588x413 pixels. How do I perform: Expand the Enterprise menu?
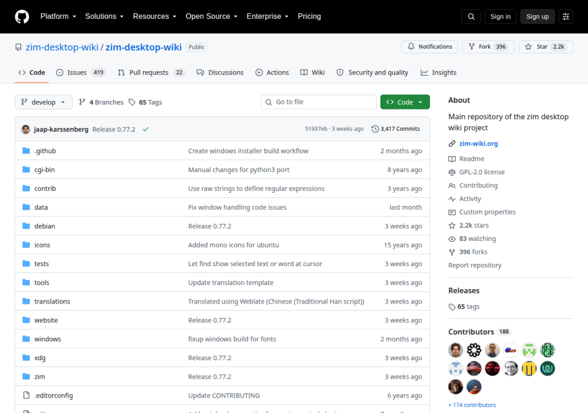point(268,17)
